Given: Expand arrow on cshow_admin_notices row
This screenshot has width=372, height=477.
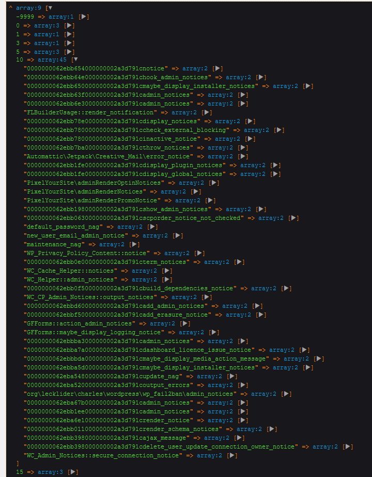Looking at the screenshot, I should (261, 210).
